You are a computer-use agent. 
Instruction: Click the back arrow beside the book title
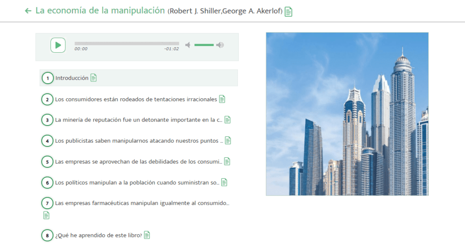click(28, 11)
